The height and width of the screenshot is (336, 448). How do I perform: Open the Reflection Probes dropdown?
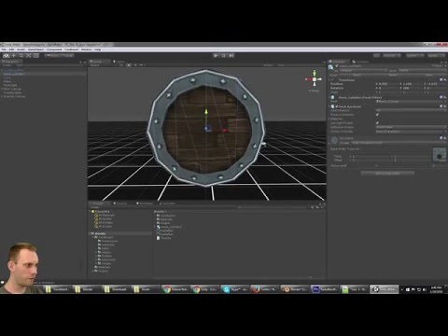click(411, 127)
